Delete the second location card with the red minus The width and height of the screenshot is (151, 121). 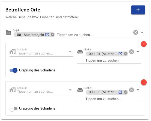point(144,82)
